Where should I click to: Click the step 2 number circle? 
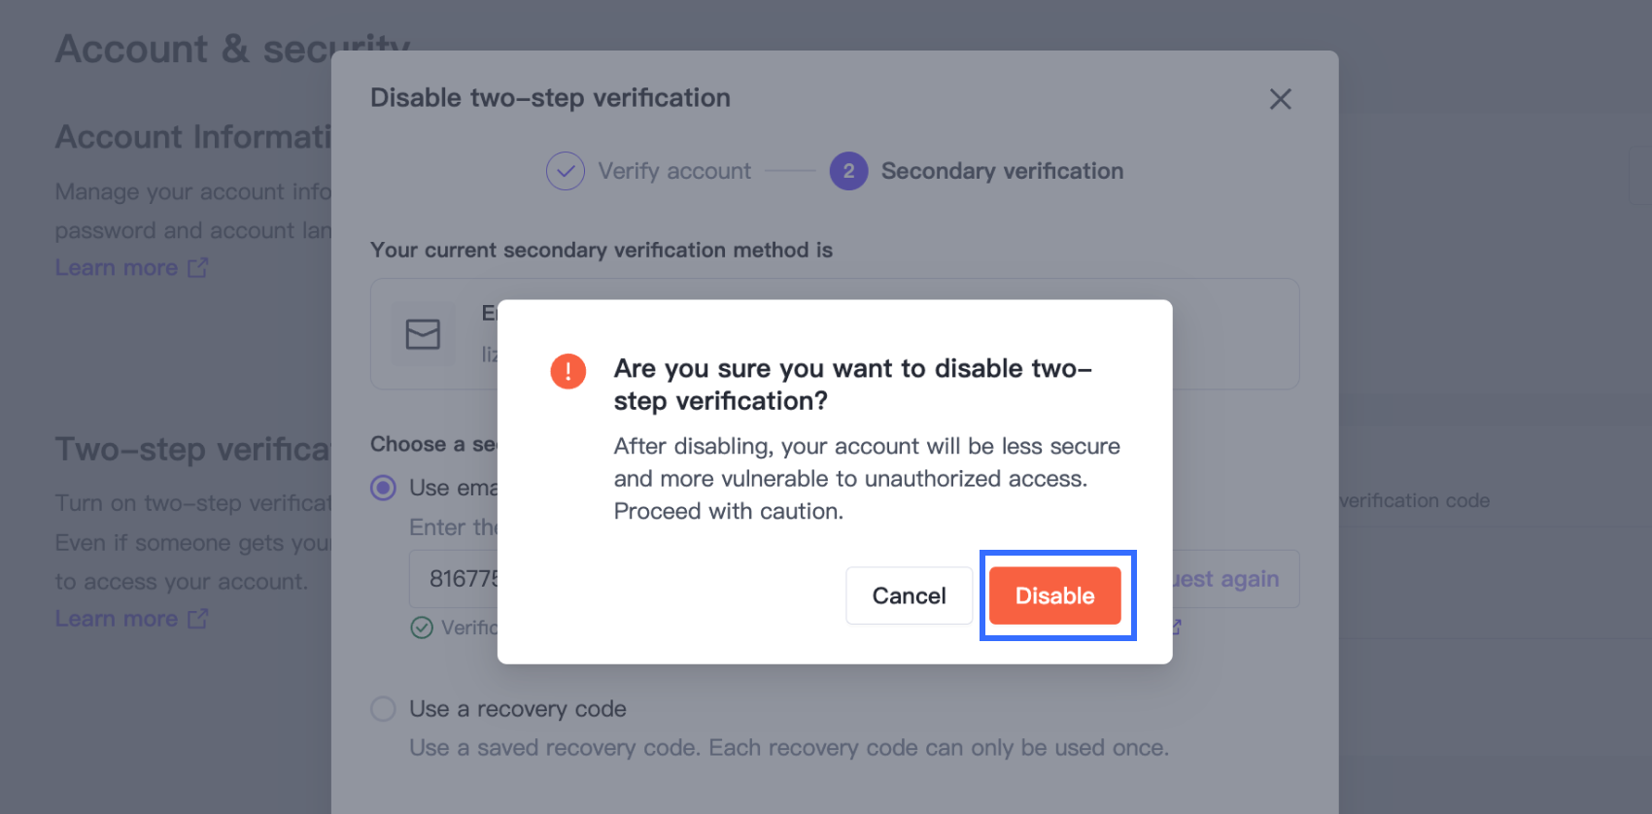tap(848, 171)
